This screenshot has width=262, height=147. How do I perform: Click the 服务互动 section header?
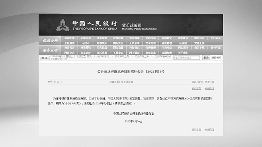(50, 50)
